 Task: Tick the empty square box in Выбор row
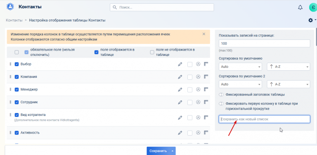tap(189, 65)
